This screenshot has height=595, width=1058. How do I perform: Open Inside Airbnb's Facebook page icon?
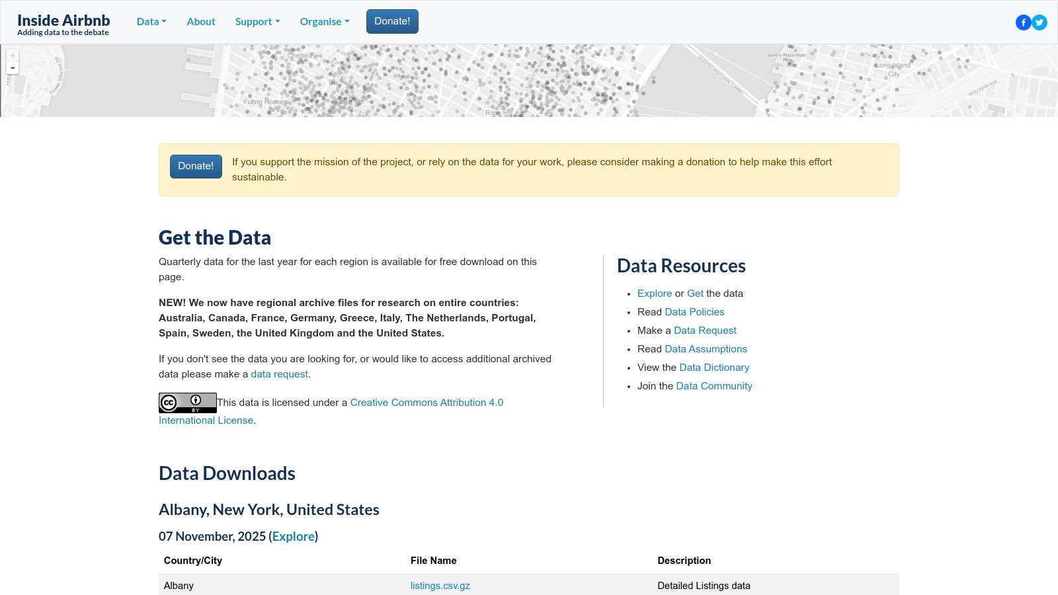point(1024,22)
